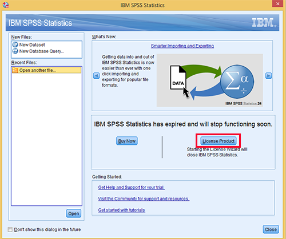Click the Close button at bottom right
Viewport: 286px width, 239px height.
271,229
